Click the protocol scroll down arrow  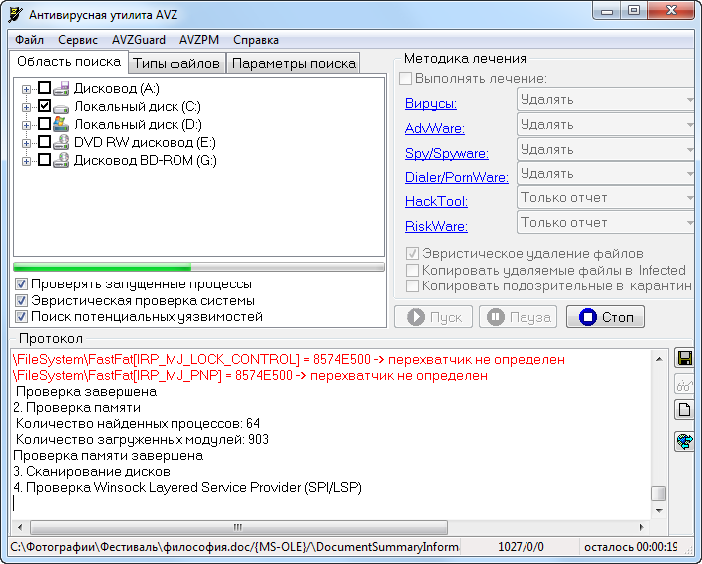point(659,511)
